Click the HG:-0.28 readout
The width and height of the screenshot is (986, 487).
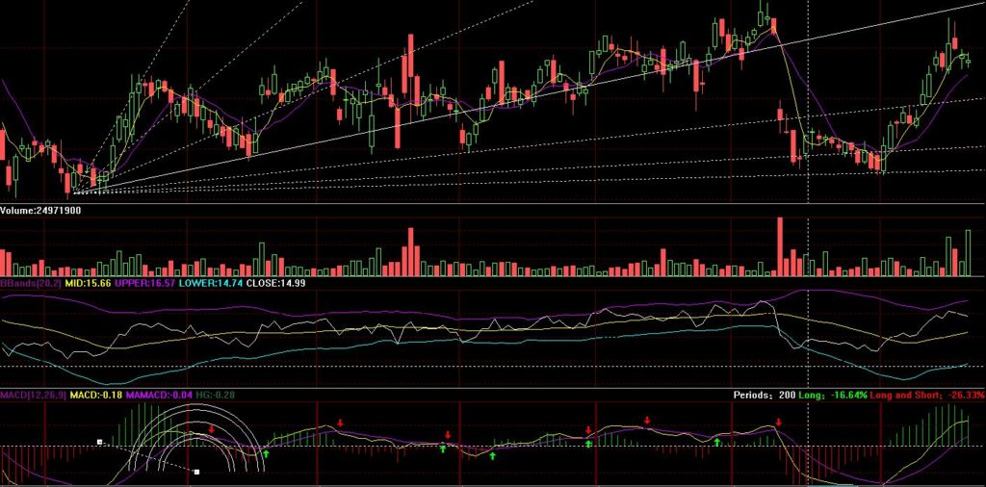click(x=216, y=396)
